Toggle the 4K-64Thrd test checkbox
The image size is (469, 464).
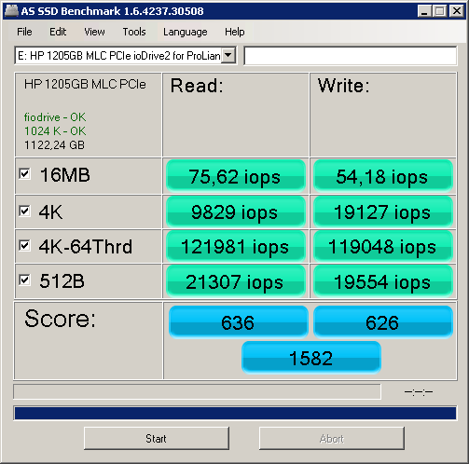[24, 246]
